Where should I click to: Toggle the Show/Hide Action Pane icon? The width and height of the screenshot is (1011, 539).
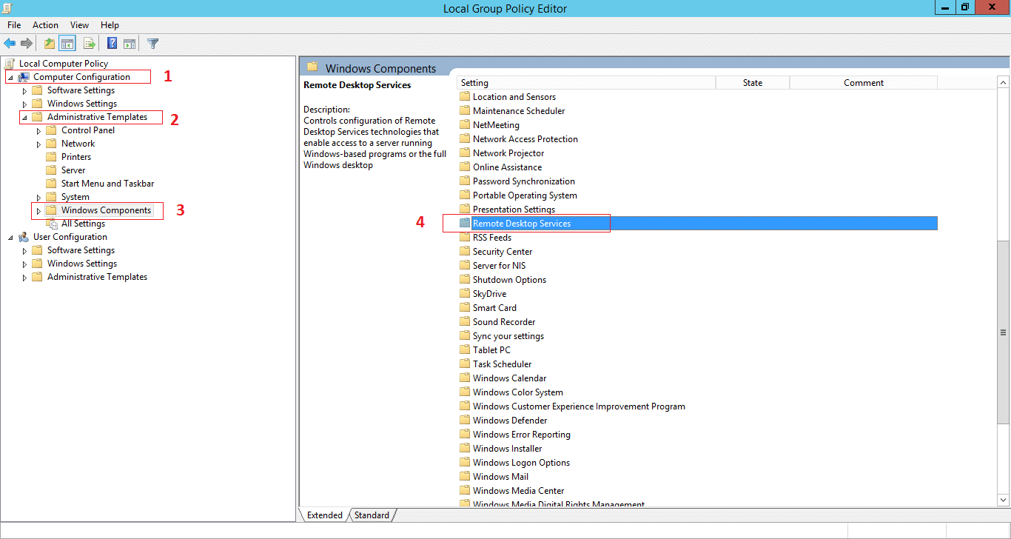pos(129,44)
